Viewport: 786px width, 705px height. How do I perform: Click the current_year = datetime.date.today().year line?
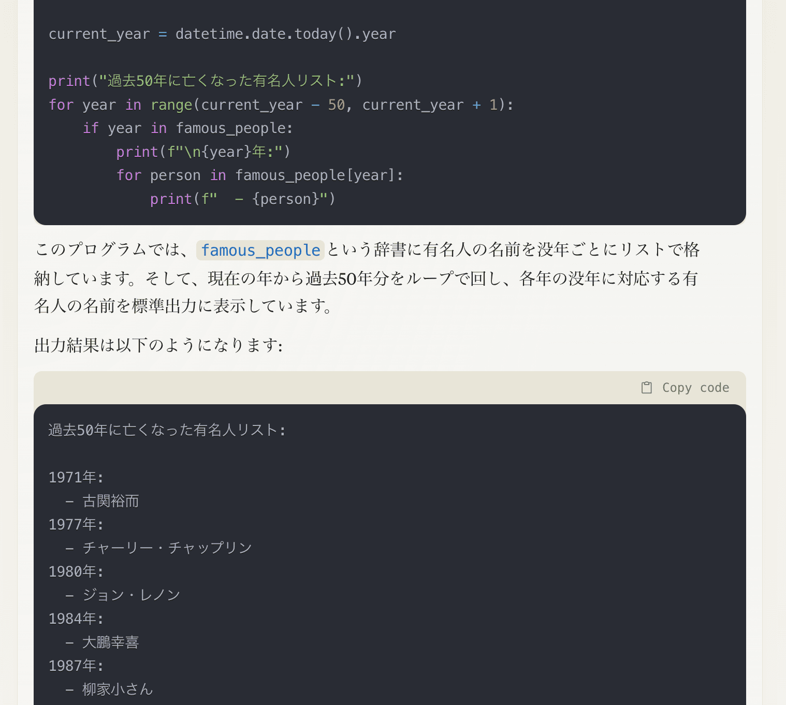222,34
